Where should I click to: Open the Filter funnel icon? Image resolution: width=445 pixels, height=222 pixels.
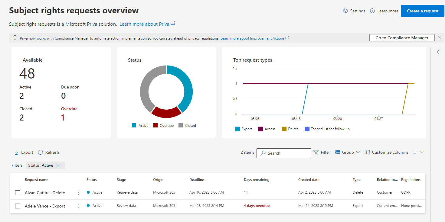(x=316, y=152)
